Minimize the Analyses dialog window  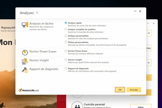click(135, 11)
